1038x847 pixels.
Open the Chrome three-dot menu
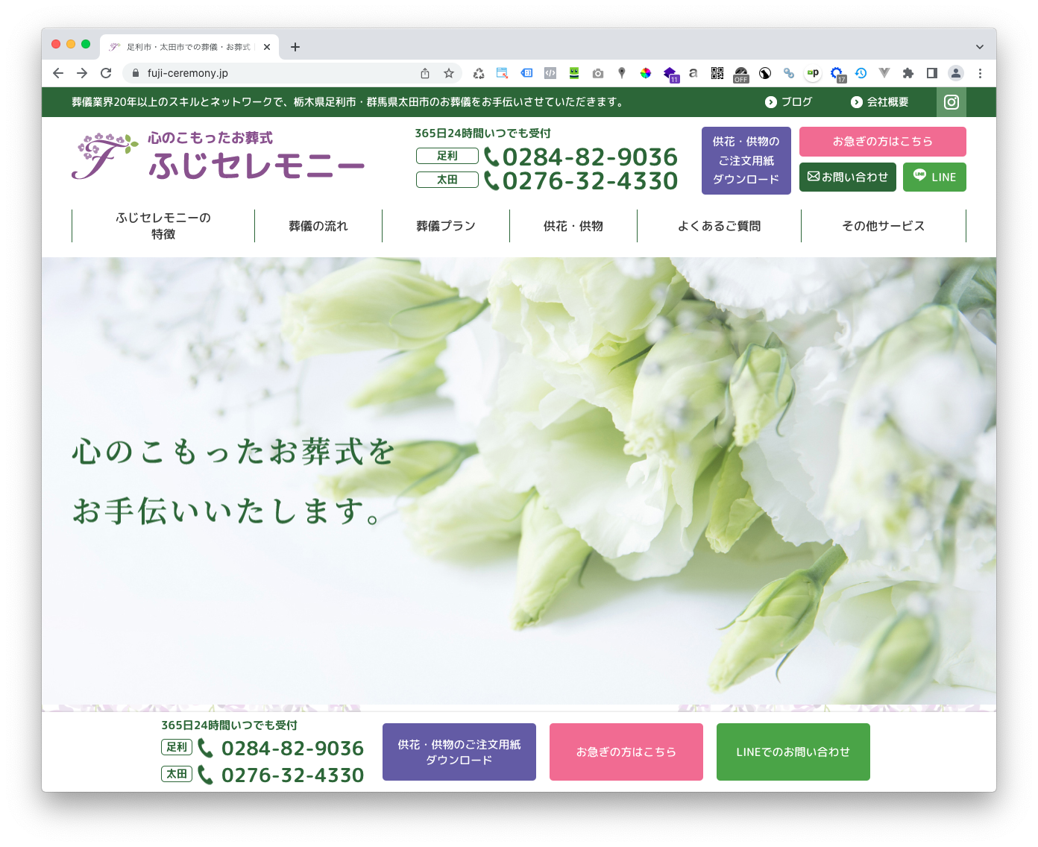click(980, 73)
